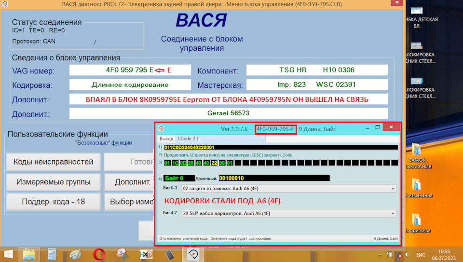
Task: Click the coding string field 011C0D204040220001
Action: click(281, 147)
